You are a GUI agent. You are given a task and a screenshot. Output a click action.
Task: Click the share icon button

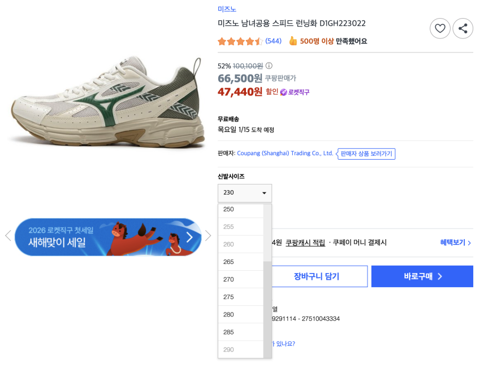pos(463,29)
